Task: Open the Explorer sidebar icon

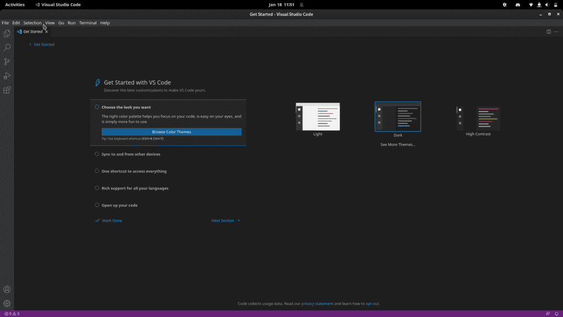Action: [6, 33]
